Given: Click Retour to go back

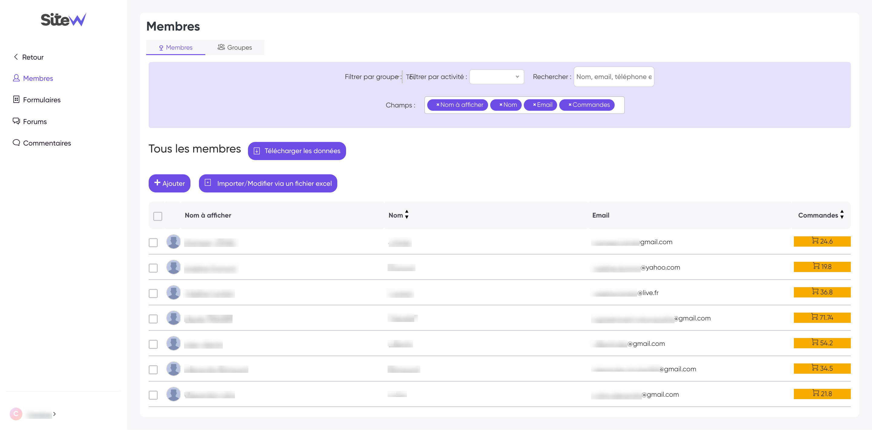Looking at the screenshot, I should click(28, 57).
